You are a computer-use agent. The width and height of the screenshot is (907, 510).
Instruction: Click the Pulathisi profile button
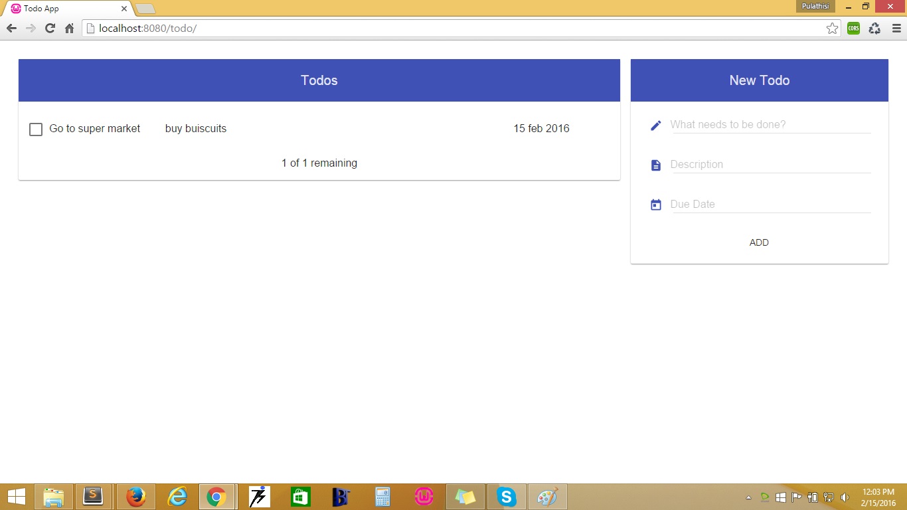tap(815, 6)
